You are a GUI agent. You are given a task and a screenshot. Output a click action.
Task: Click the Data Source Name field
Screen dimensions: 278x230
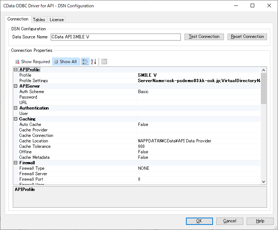115,37
